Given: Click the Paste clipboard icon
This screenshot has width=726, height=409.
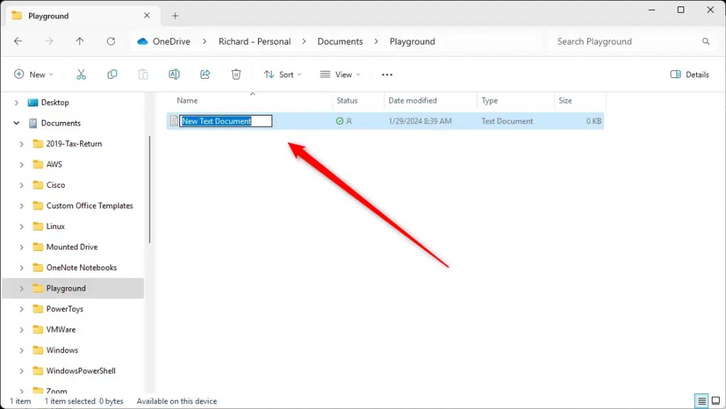Looking at the screenshot, I should pos(143,74).
